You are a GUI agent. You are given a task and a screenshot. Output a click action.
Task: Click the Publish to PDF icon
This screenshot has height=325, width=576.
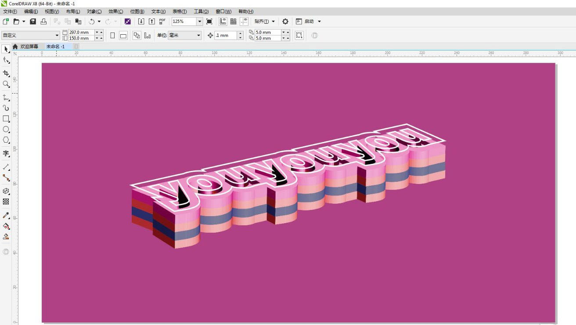[x=162, y=22]
